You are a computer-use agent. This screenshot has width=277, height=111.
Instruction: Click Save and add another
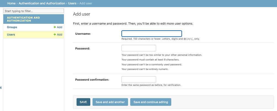click(110, 102)
